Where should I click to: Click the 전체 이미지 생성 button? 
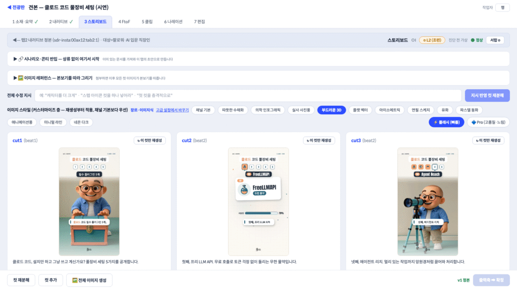pyautogui.click(x=89, y=280)
